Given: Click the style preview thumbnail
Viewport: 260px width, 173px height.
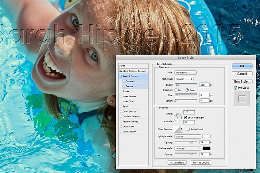Looking at the screenshot, I should pyautogui.click(x=242, y=99).
